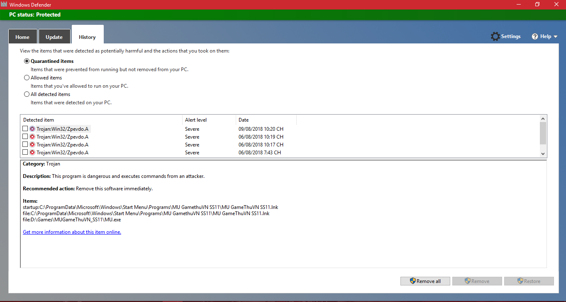
Task: Check the Trojan dated 09/08/2018 10:20
Action: 25,129
